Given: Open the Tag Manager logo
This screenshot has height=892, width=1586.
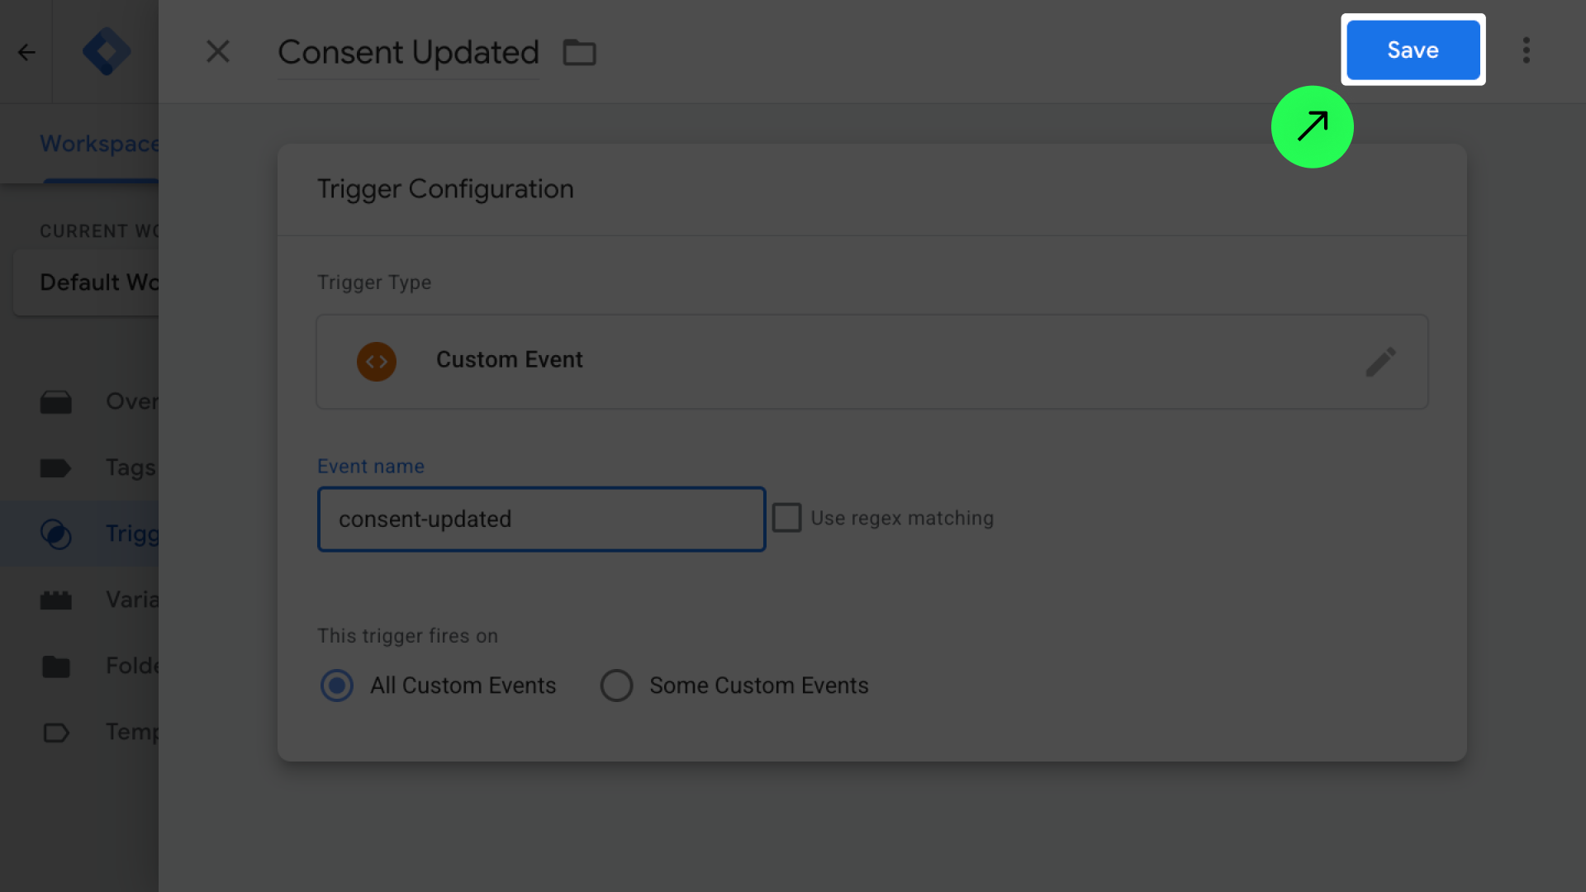Looking at the screenshot, I should 106,51.
